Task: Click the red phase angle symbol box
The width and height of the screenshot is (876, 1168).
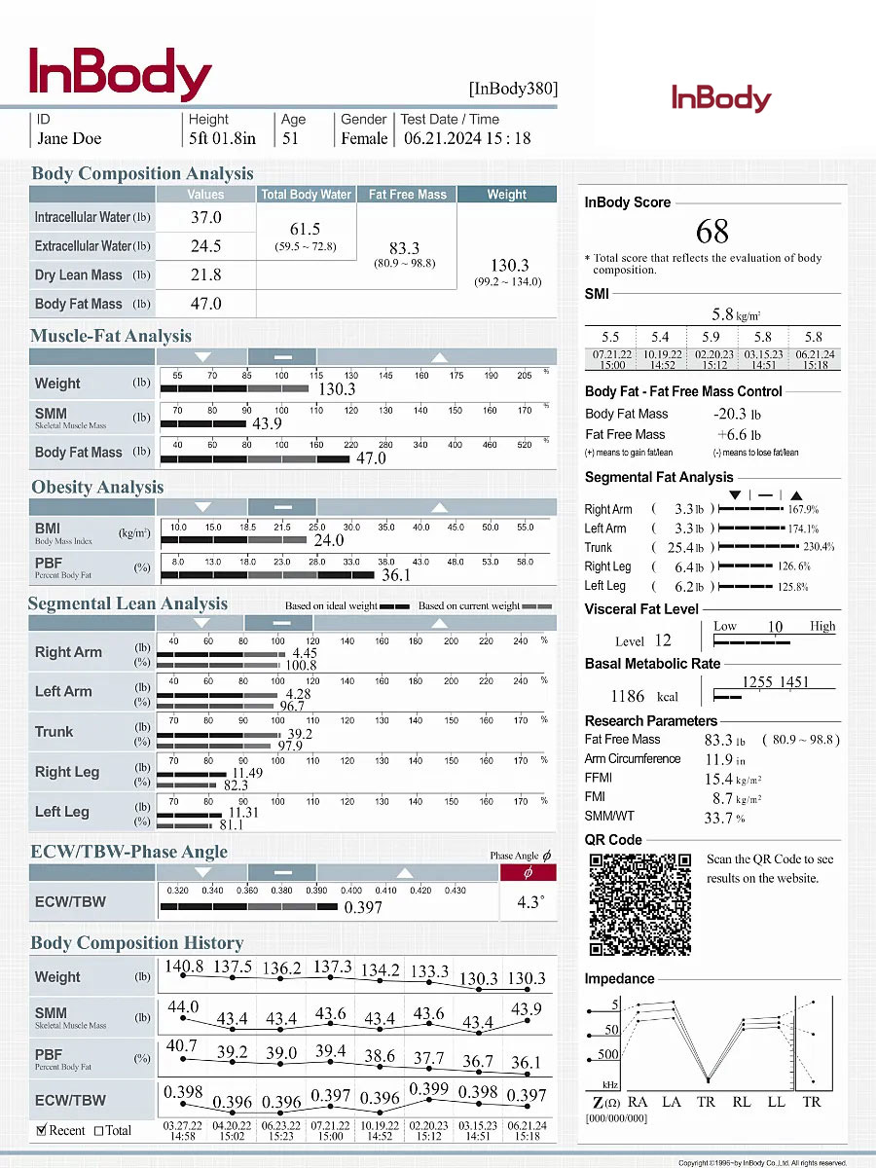Action: tap(528, 872)
